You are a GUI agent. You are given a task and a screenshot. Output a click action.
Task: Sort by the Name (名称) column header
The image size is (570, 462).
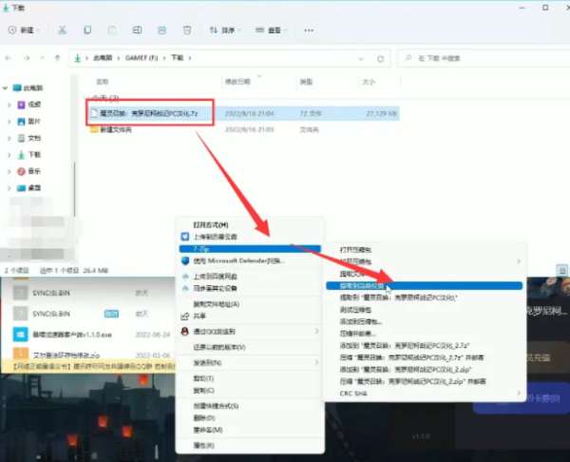click(x=103, y=82)
